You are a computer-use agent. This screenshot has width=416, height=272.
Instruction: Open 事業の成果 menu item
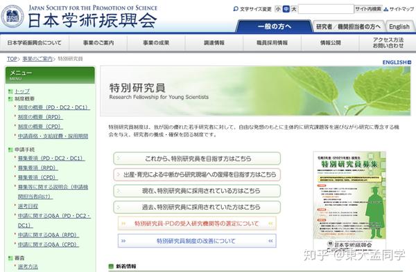[x=156, y=43]
